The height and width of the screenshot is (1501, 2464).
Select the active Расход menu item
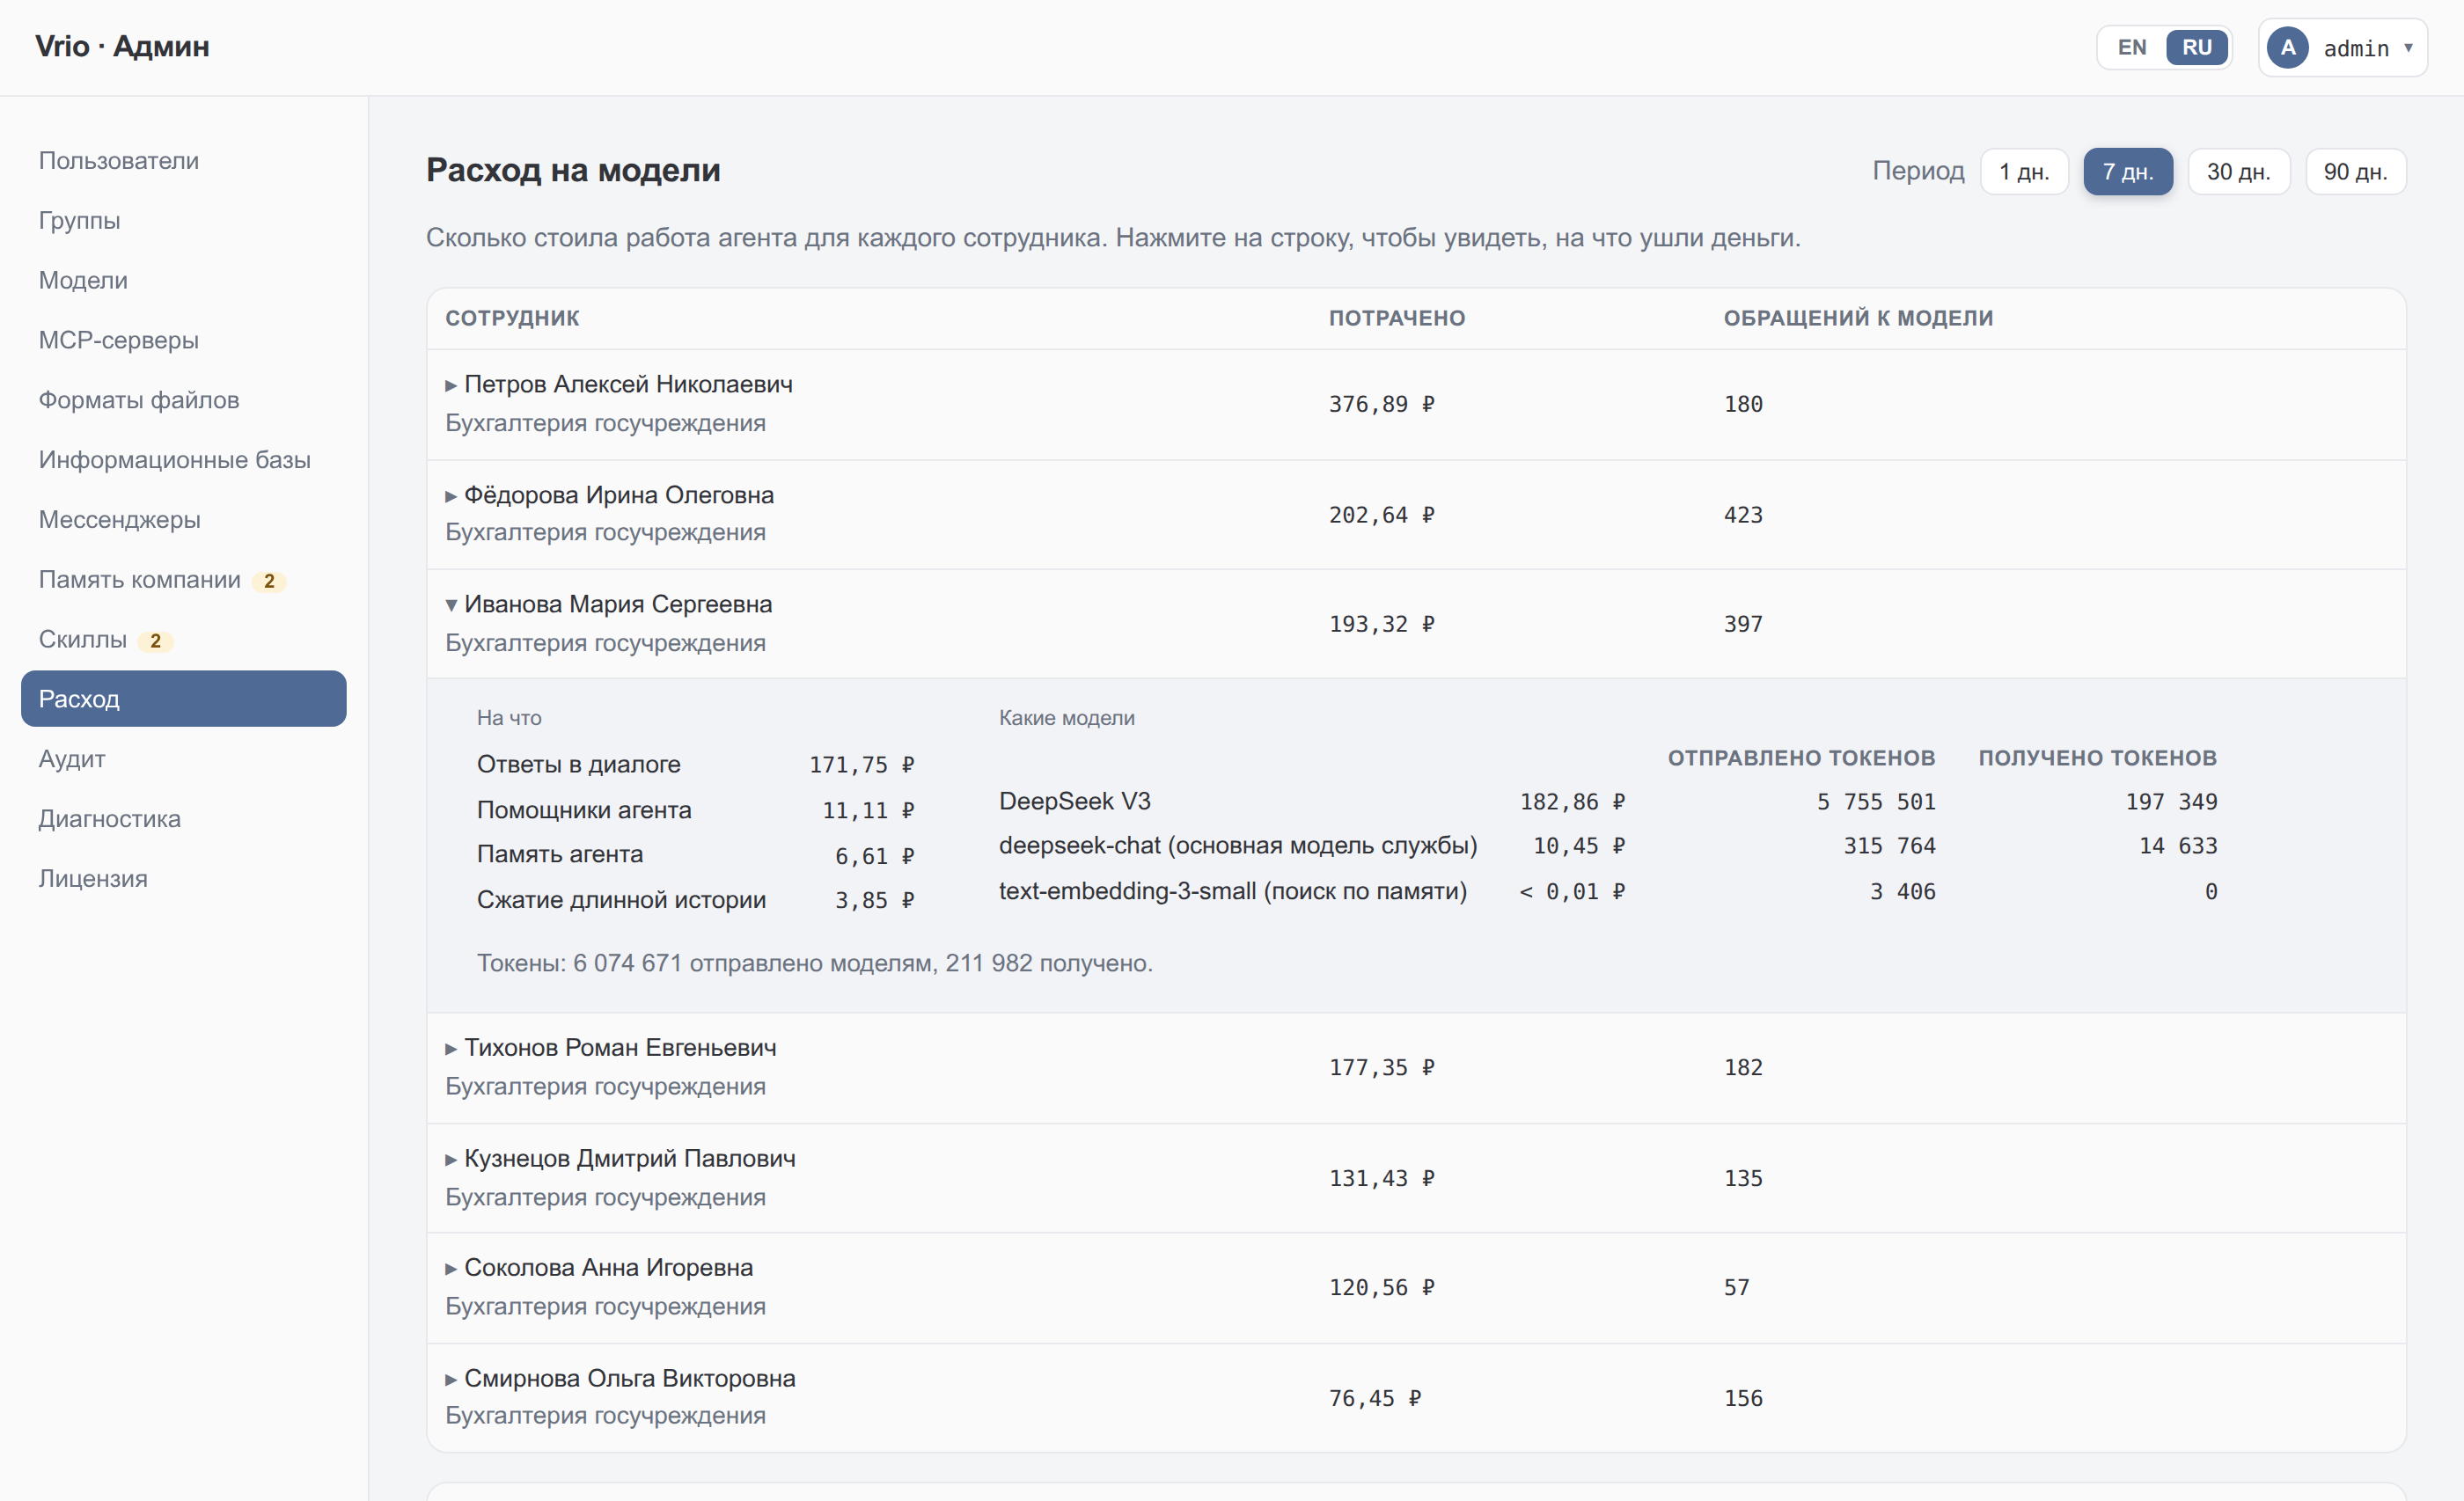click(x=183, y=699)
